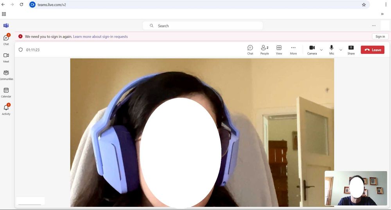Screen dimensions: 391x210
Task: Click the meeting timer 01:11:23
Action: pos(33,50)
